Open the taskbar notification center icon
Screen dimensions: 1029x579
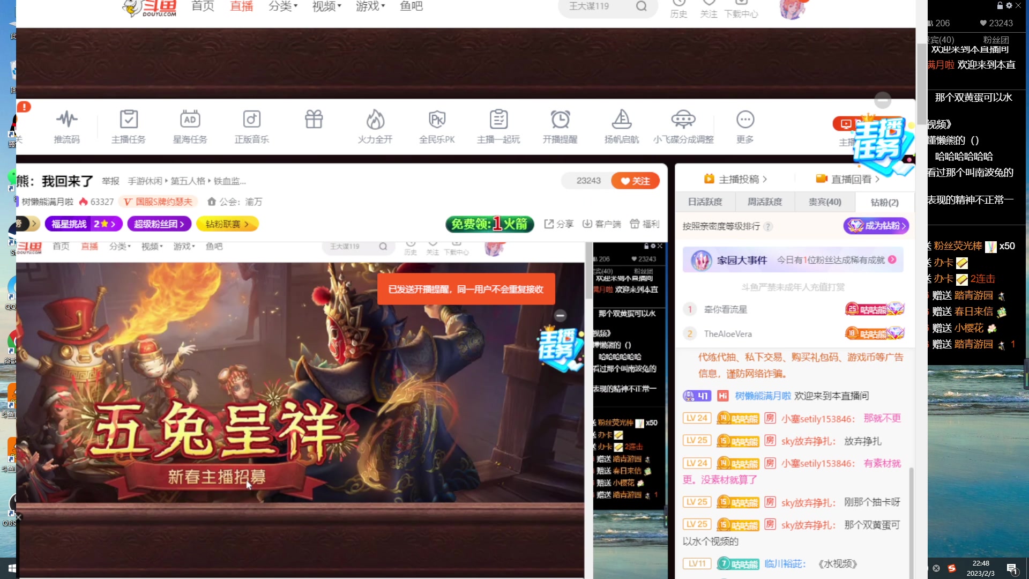click(1012, 569)
